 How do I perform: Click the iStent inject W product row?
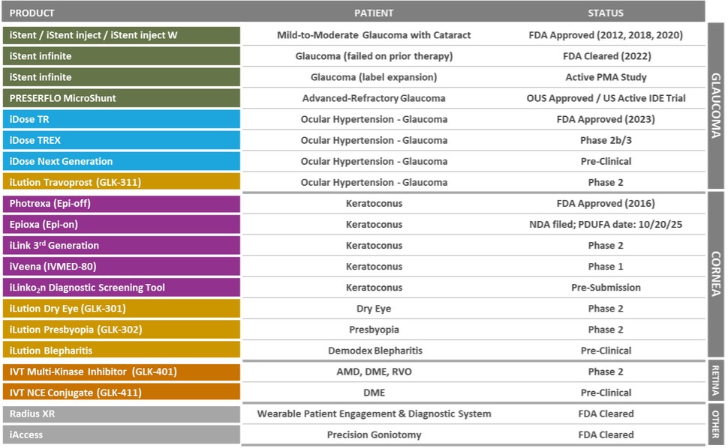click(x=122, y=35)
